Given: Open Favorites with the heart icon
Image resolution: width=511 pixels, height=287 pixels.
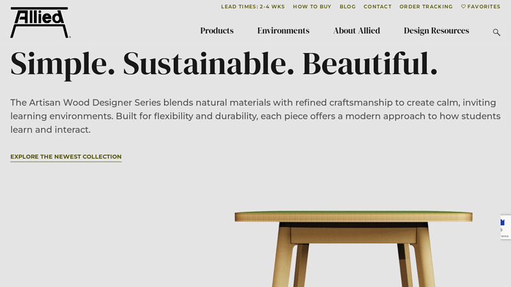Looking at the screenshot, I should [x=480, y=6].
